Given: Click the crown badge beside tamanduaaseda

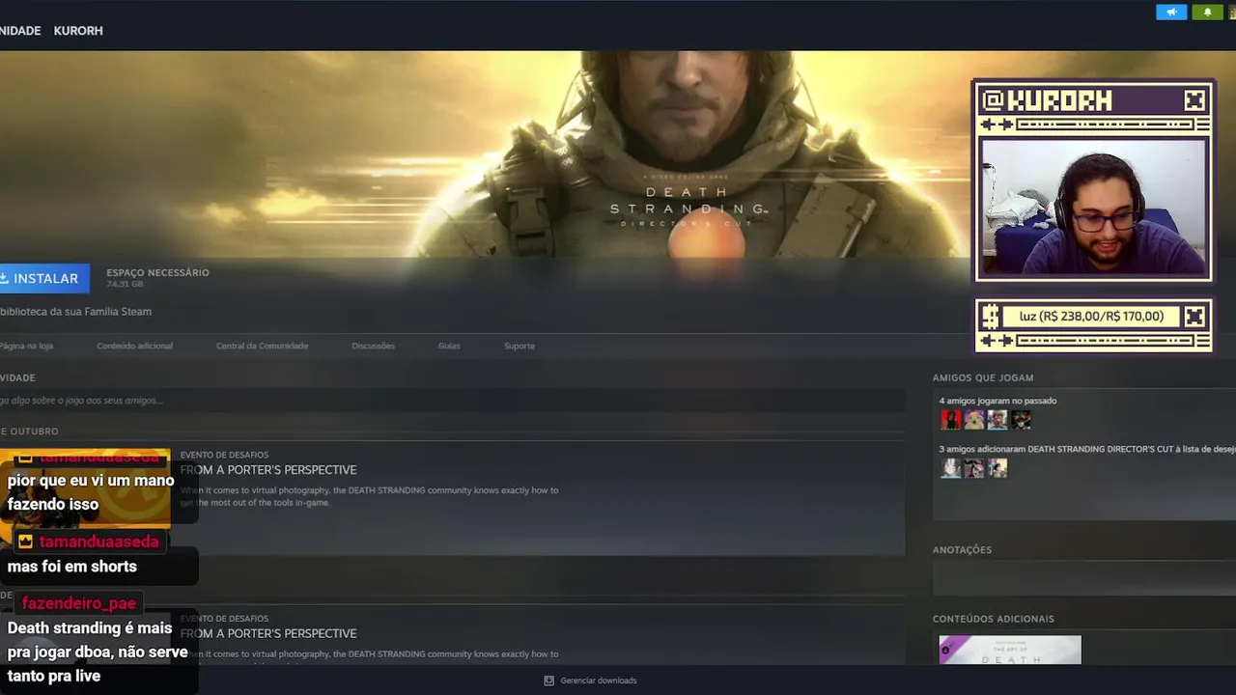Looking at the screenshot, I should coord(25,542).
